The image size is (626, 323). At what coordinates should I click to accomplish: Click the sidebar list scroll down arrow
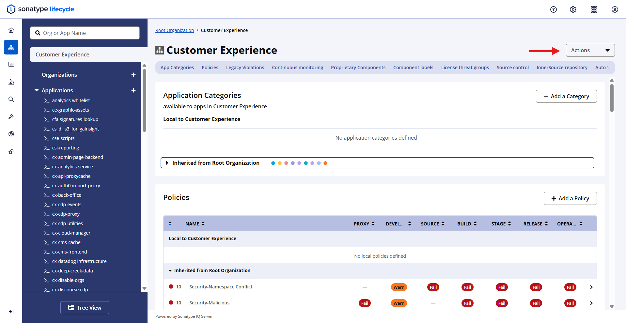144,288
